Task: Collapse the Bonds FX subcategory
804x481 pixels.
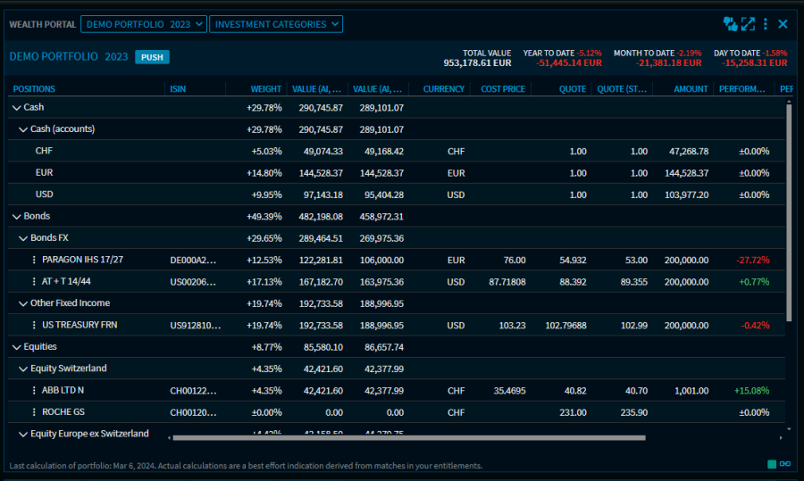Action: (x=23, y=238)
